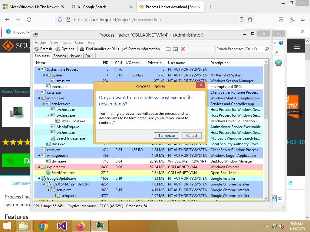Screen dimensions: 310x232
Task: Open the Hacker menu
Action: click(40, 43)
